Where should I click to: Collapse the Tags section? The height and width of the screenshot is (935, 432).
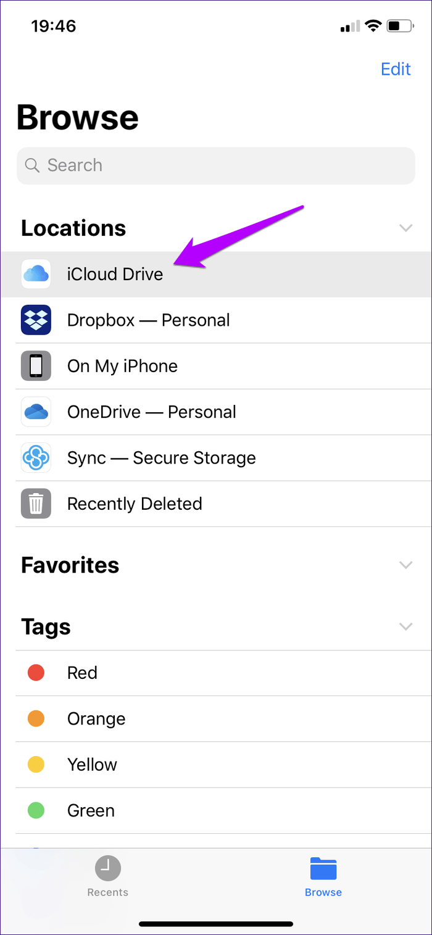405,626
